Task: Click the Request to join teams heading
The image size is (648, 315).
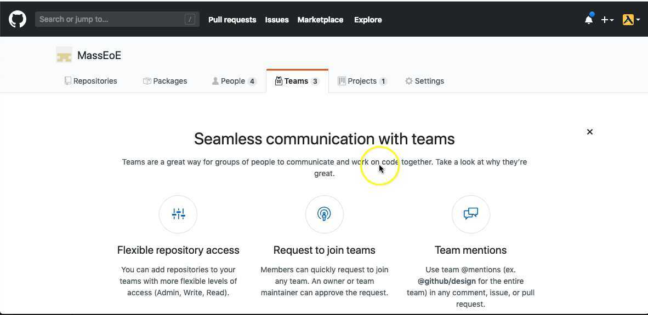Action: (325, 250)
